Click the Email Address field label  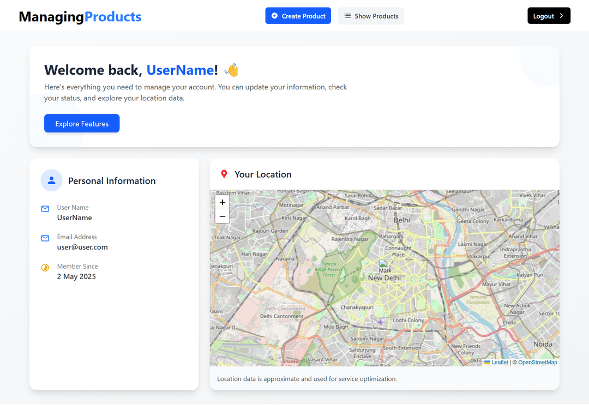(77, 237)
